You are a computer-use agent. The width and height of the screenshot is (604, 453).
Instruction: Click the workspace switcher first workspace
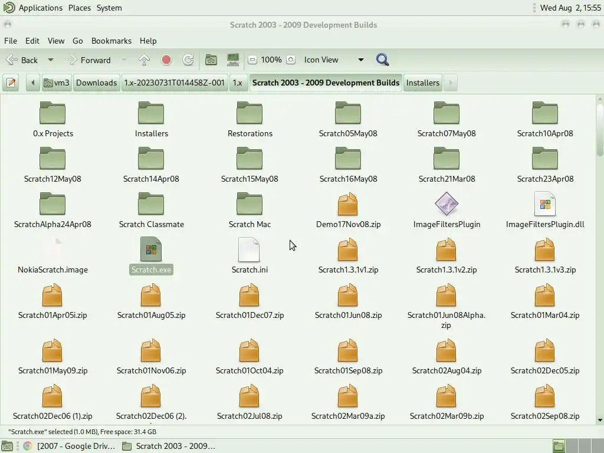click(x=559, y=446)
